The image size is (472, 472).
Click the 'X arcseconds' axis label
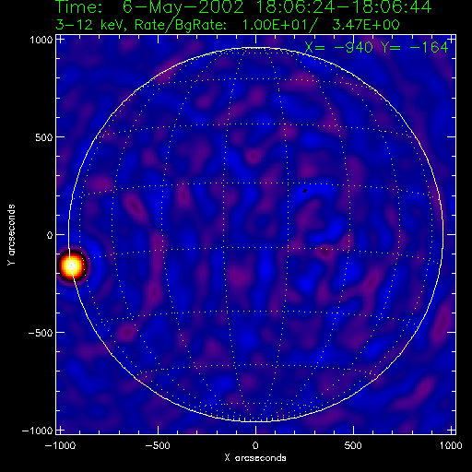pos(255,458)
